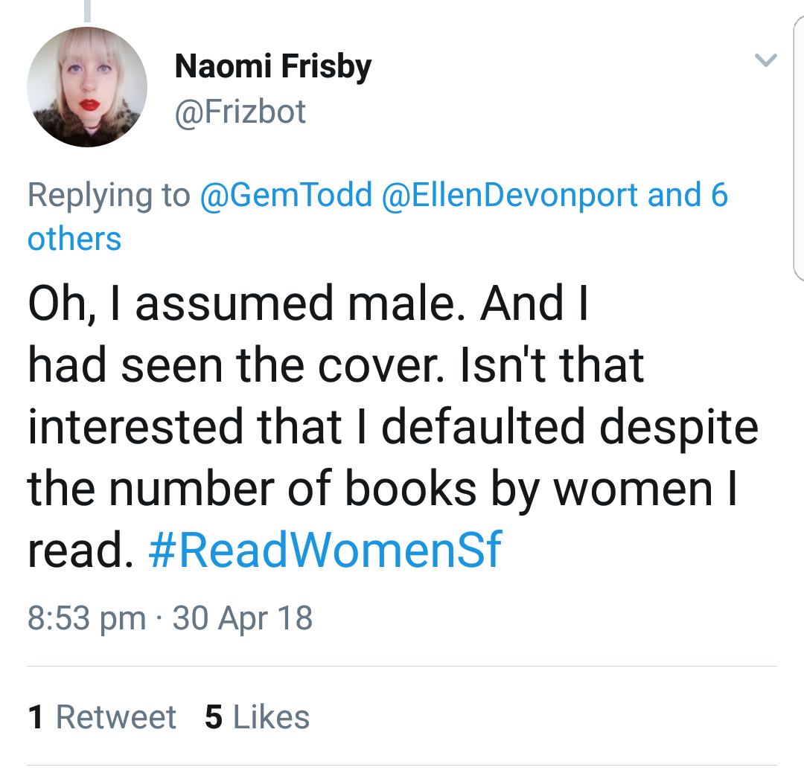Screen dimensions: 804x773
Task: Click the retweet count number 1
Action: tap(36, 717)
